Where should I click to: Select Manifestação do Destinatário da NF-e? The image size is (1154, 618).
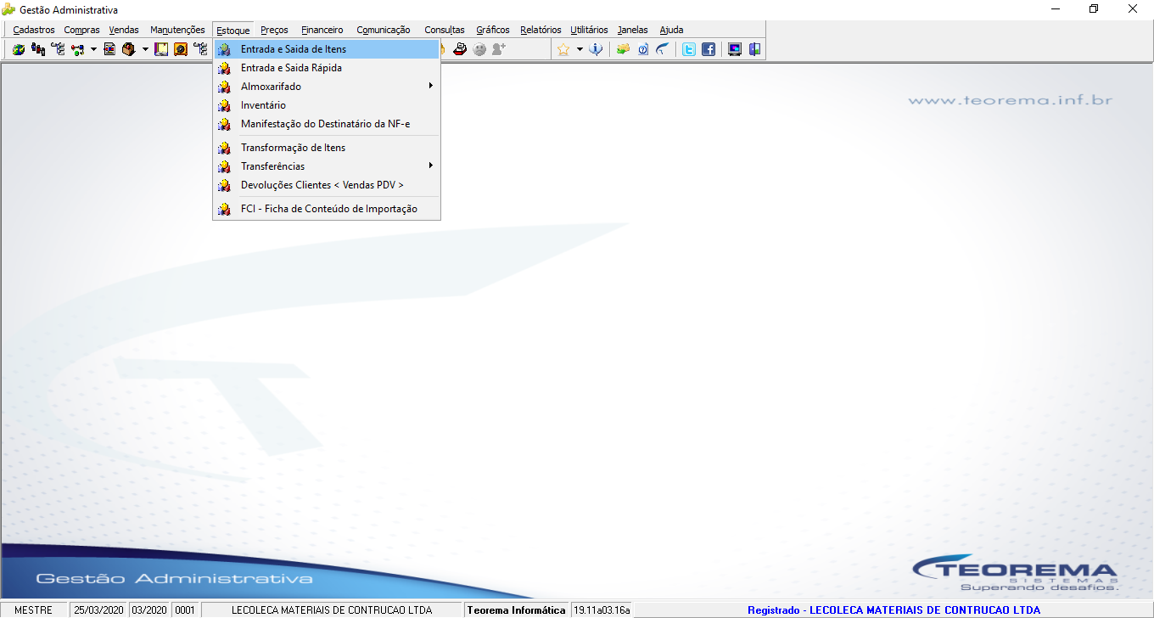[327, 124]
